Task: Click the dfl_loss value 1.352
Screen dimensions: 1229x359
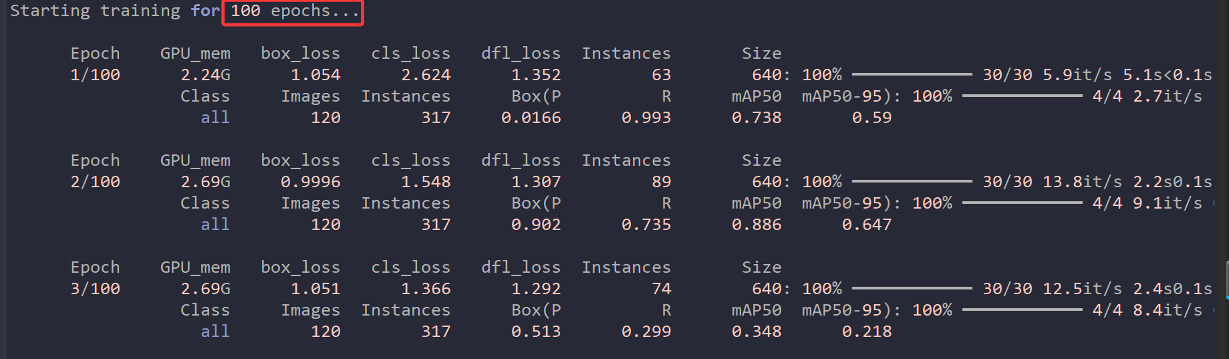Action: (536, 75)
